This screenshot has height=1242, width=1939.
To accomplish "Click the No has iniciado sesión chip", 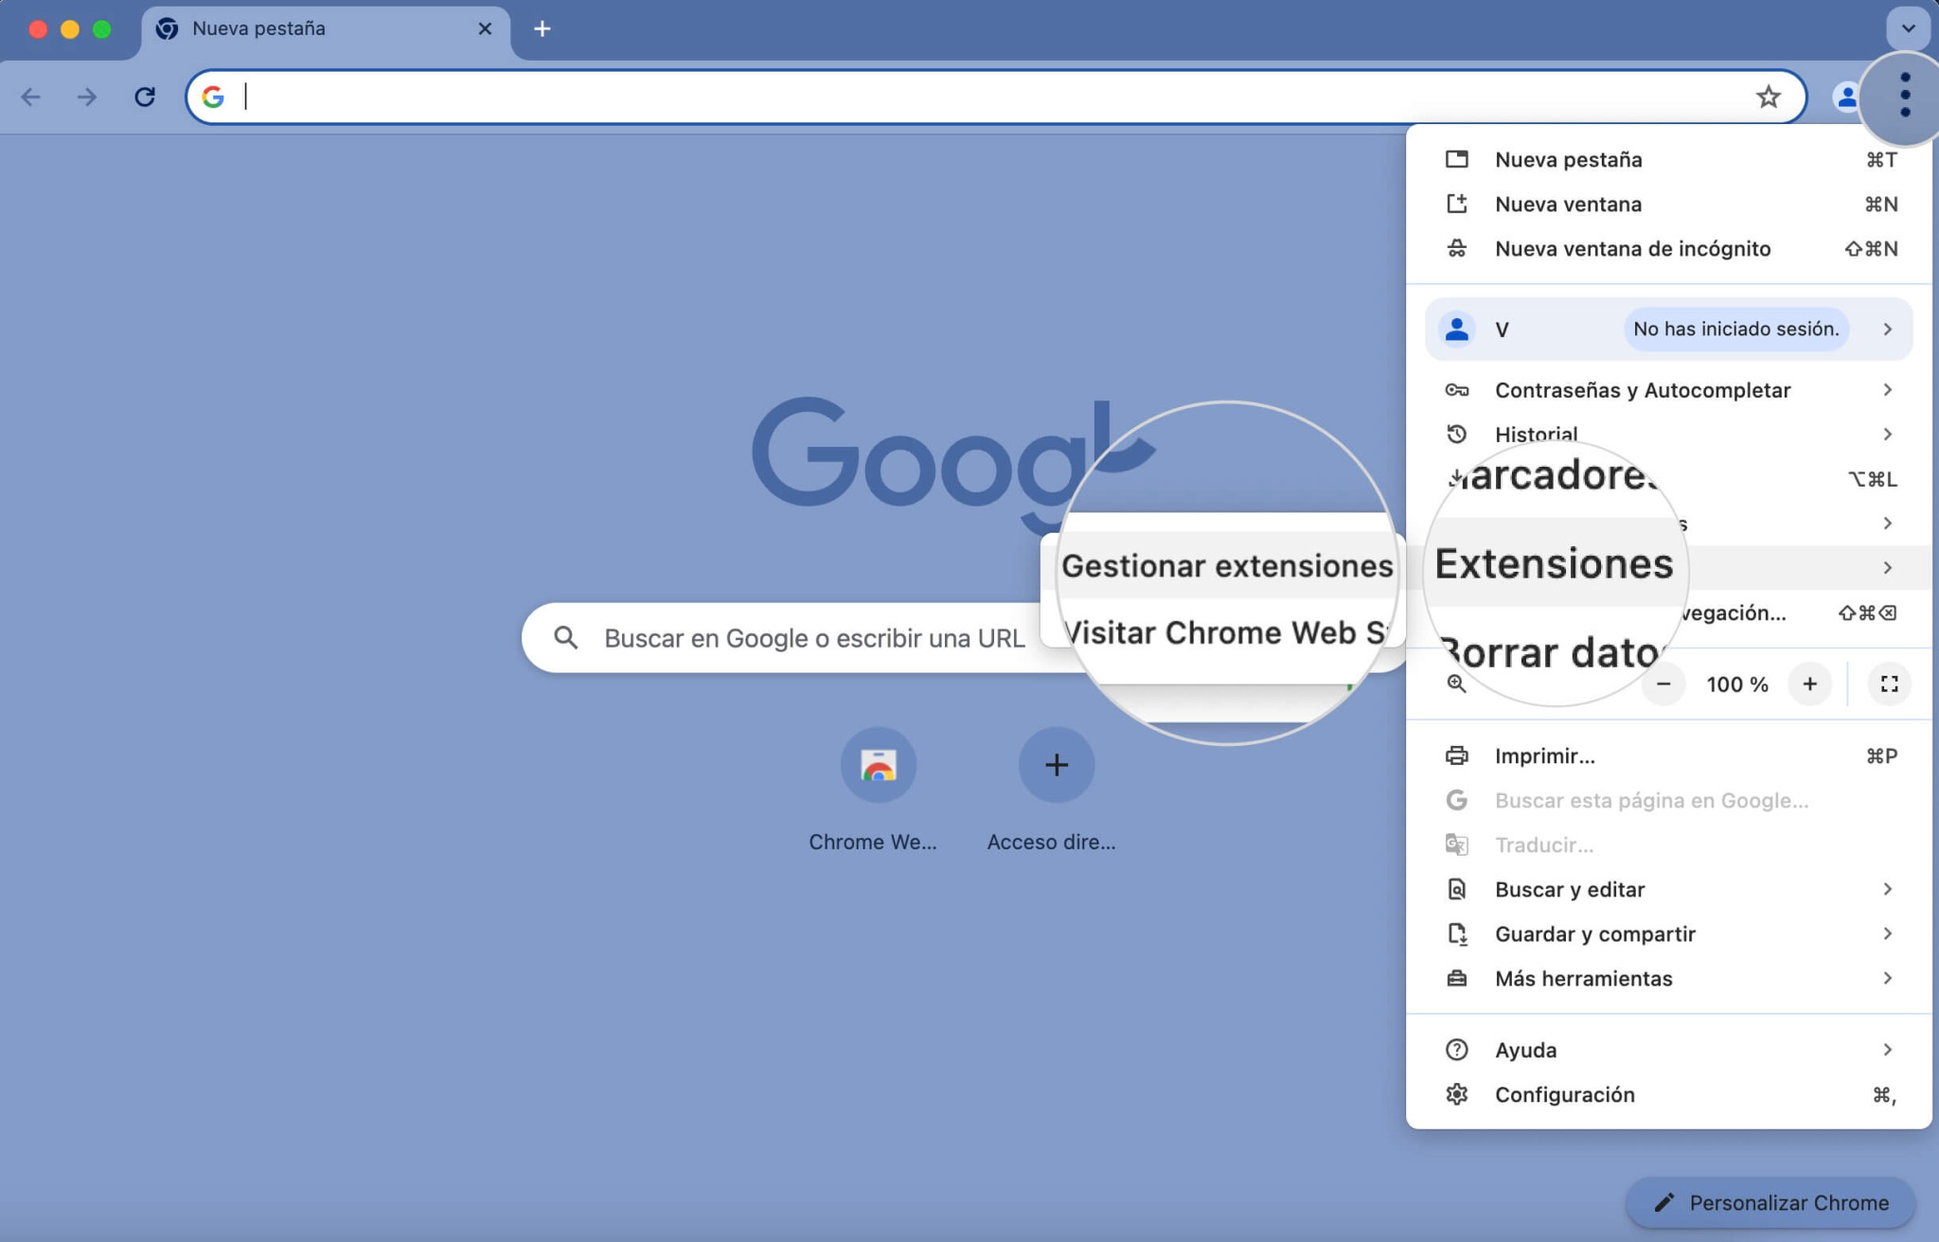I will (x=1736, y=328).
